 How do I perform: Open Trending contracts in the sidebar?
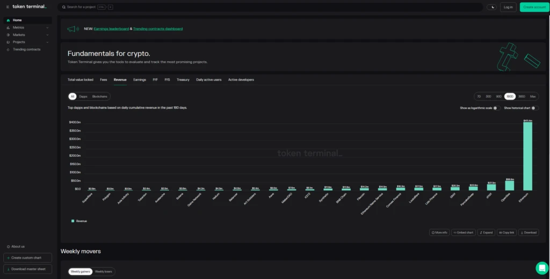click(27, 49)
